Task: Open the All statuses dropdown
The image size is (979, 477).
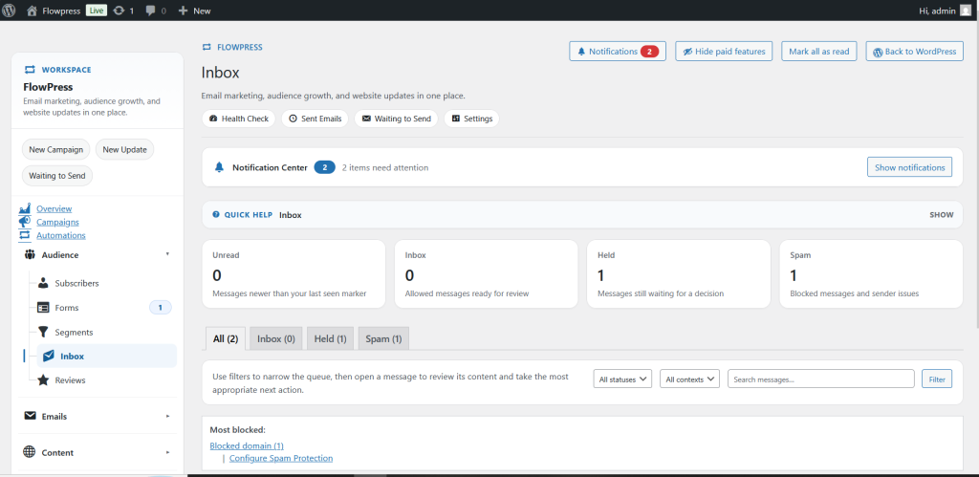Action: tap(622, 379)
